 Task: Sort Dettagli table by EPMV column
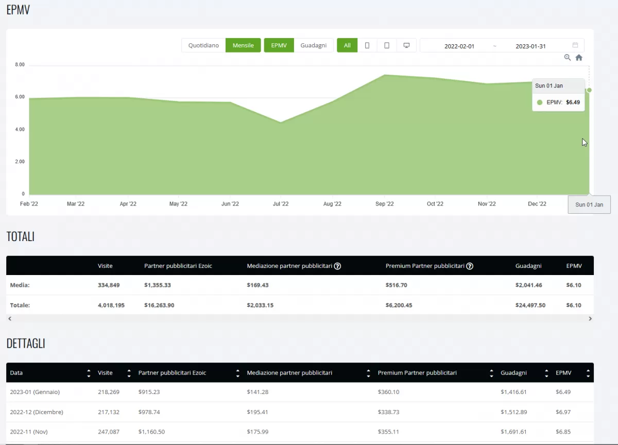click(588, 373)
